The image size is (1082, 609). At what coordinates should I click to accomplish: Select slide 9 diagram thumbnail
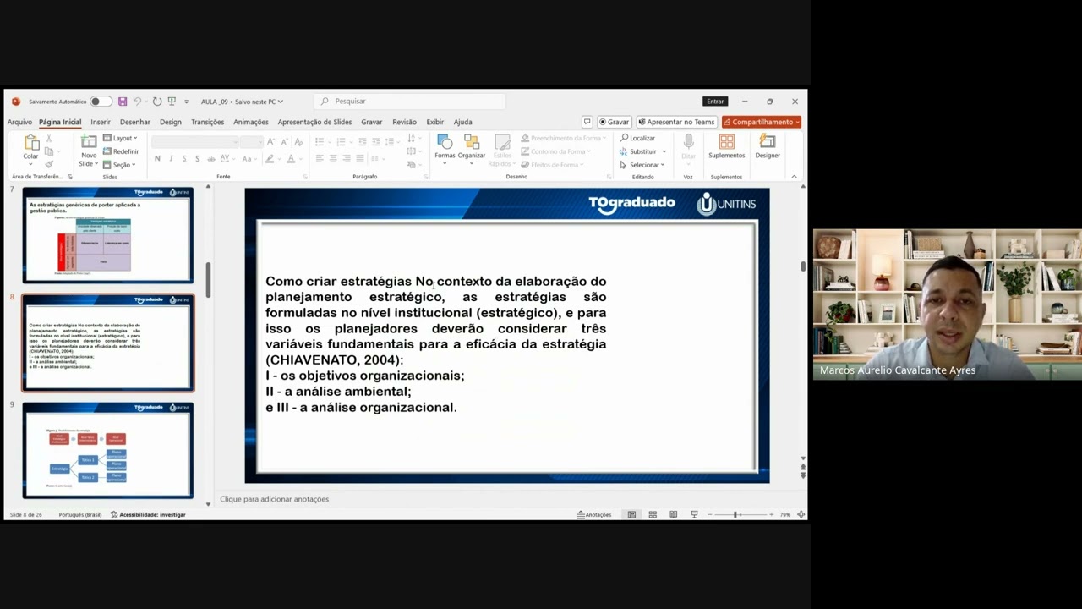pyautogui.click(x=108, y=450)
